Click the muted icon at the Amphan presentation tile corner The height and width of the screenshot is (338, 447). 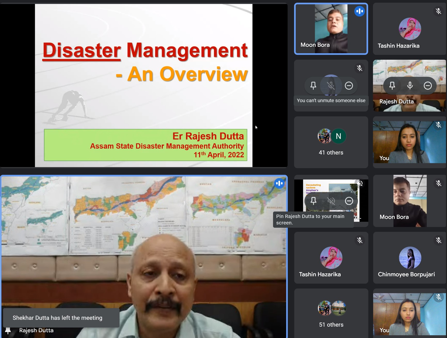(360, 184)
